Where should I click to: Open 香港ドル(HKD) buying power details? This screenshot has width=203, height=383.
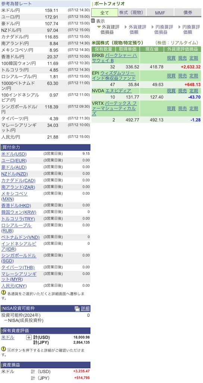16,205
